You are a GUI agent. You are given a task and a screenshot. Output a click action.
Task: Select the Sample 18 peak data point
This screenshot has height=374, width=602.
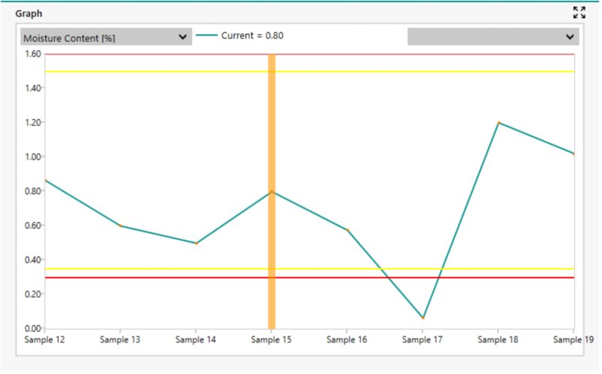[x=499, y=123]
